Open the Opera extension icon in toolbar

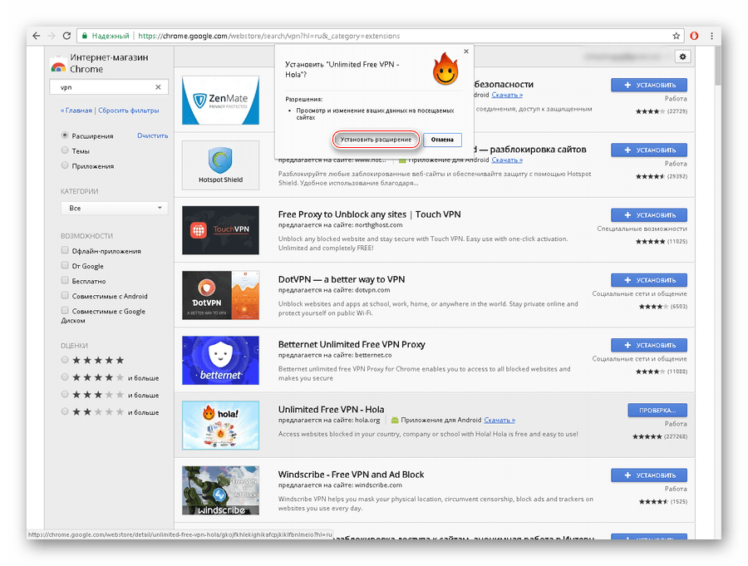[x=694, y=36]
